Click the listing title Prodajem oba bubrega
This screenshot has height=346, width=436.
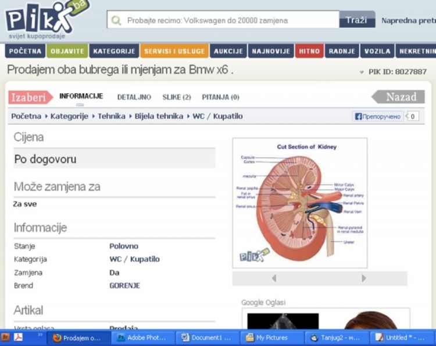click(120, 70)
